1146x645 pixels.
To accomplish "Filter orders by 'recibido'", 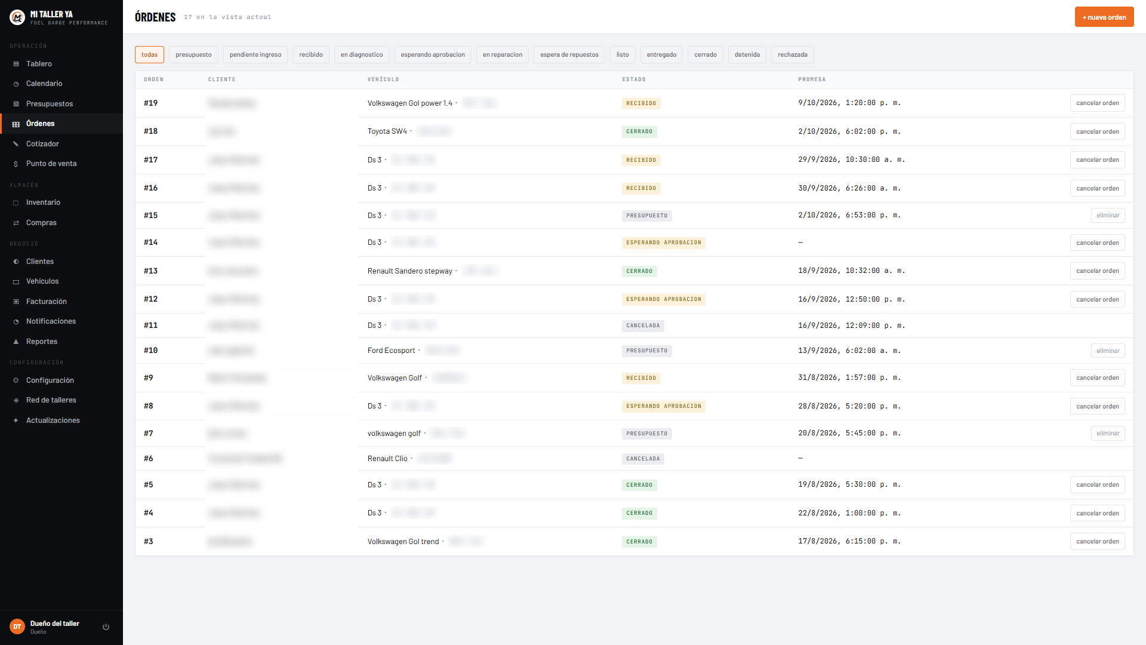I will [x=311, y=55].
